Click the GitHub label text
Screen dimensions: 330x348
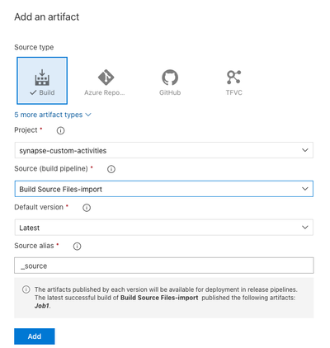170,92
